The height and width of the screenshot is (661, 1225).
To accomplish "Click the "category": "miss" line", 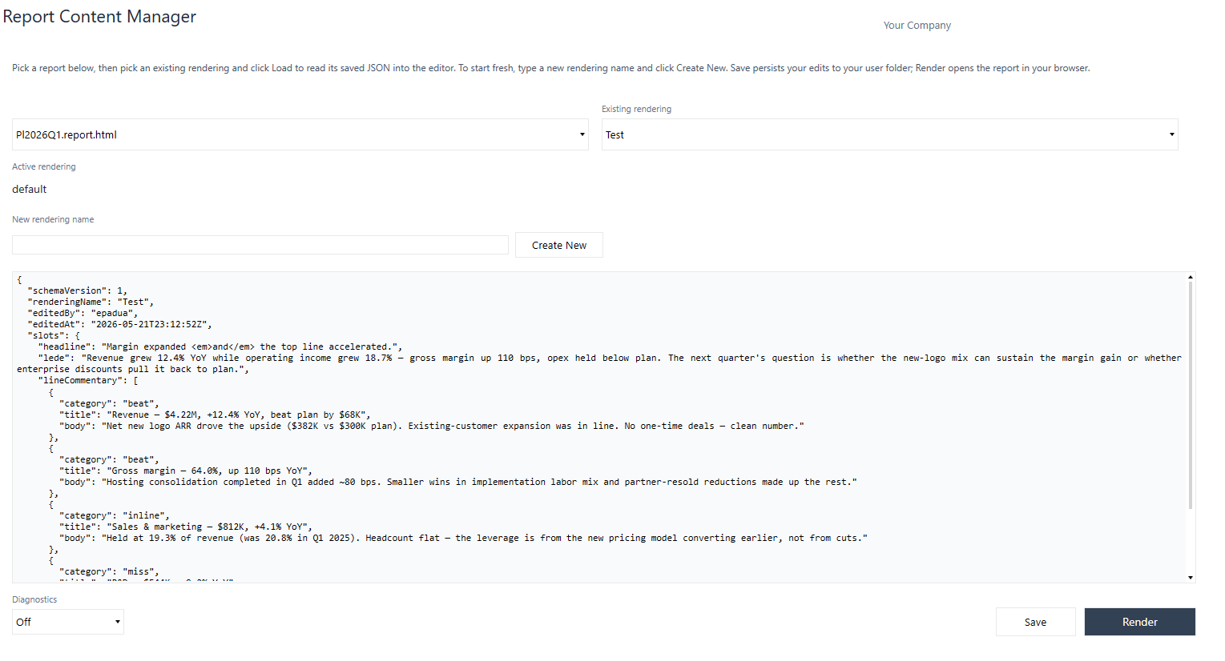I will (110, 571).
